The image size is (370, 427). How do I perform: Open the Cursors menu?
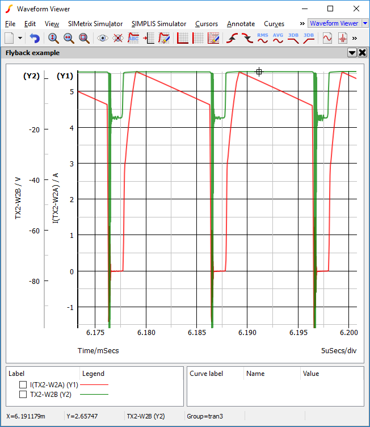[206, 24]
